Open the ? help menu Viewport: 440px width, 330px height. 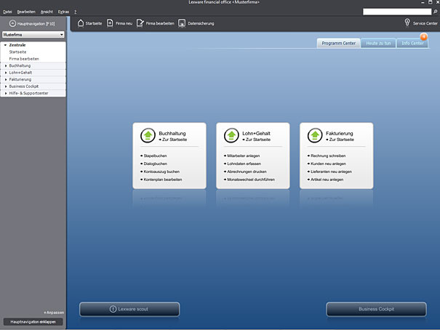[75, 12]
